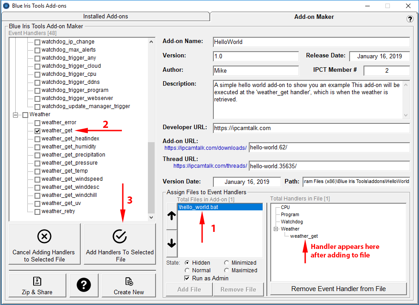
Task: Select CPU in handlers-in-file tree
Action: (285, 207)
